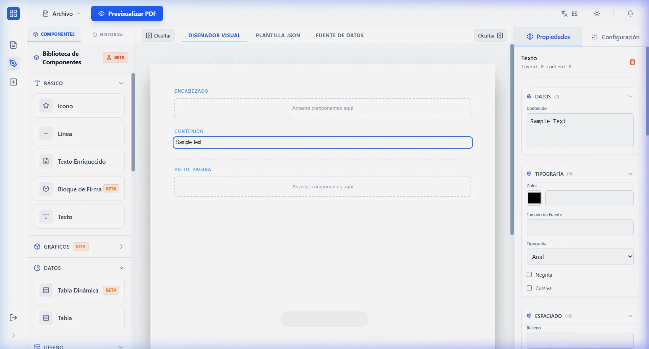Switch to the Componentes tab
The height and width of the screenshot is (349, 649).
coord(54,34)
